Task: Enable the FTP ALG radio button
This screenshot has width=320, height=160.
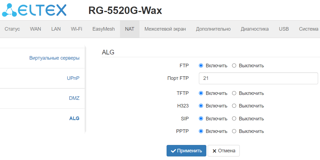Action: [x=201, y=66]
